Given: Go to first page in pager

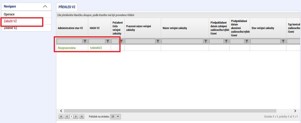Looking at the screenshot, I should point(61,116).
